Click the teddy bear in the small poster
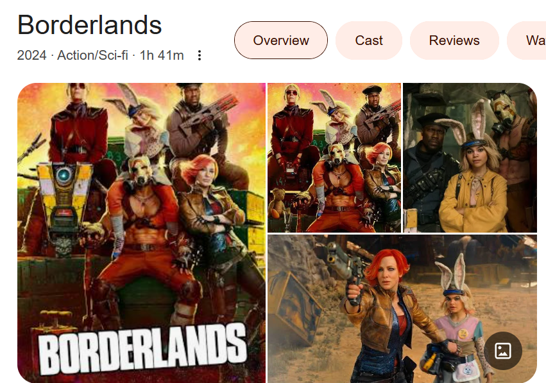 coord(279,203)
